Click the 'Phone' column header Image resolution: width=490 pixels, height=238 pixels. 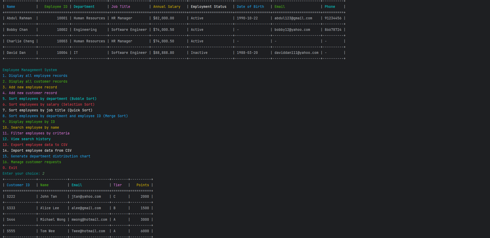[330, 7]
